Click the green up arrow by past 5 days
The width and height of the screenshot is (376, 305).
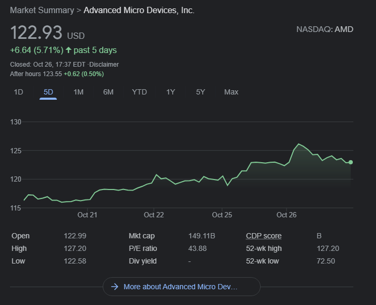[68, 50]
